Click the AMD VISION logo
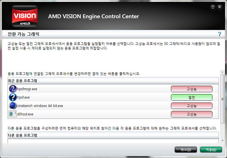The height and width of the screenshot is (158, 227). [x=25, y=16]
